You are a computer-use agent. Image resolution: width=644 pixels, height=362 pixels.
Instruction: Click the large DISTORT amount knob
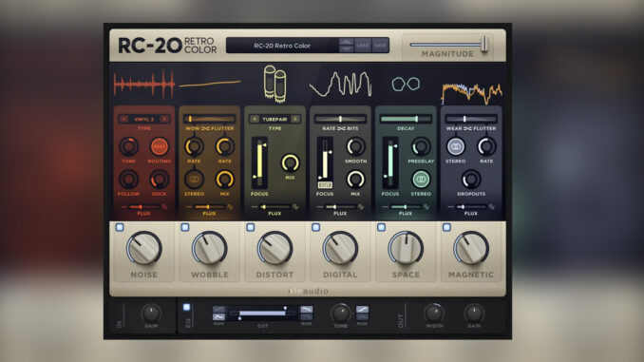[x=275, y=248]
